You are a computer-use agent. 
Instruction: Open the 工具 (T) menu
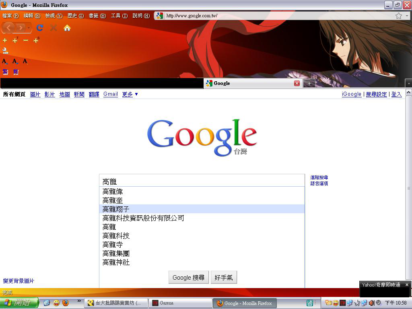[119, 16]
